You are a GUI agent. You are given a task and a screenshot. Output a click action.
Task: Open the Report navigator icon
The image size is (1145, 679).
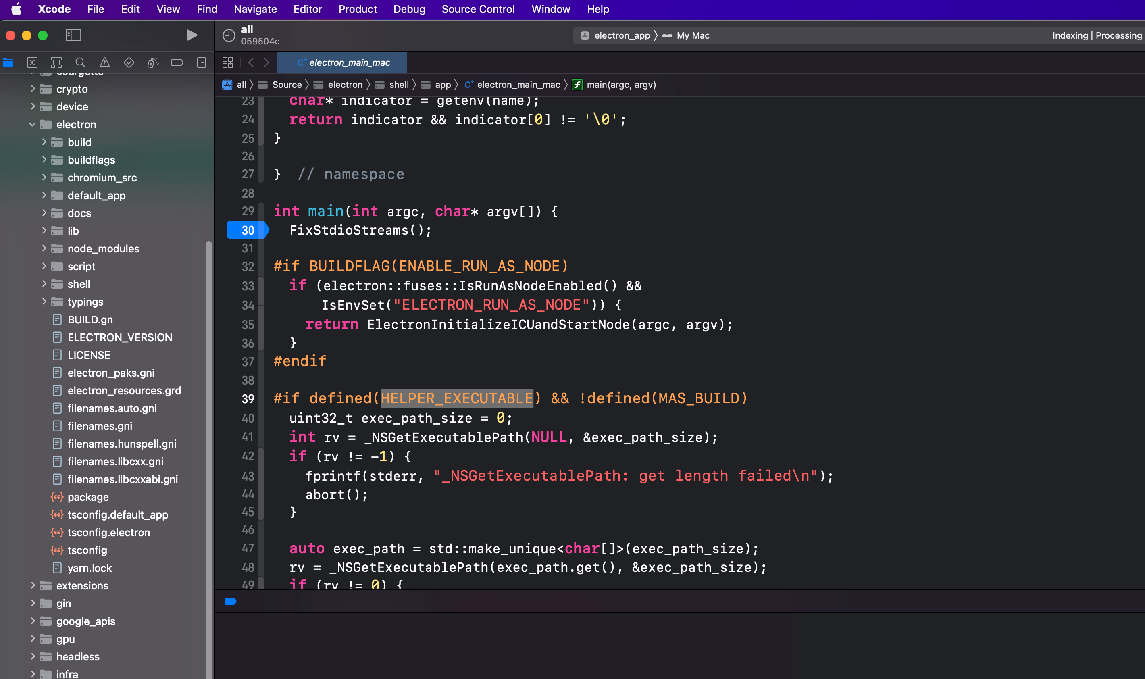coord(201,62)
